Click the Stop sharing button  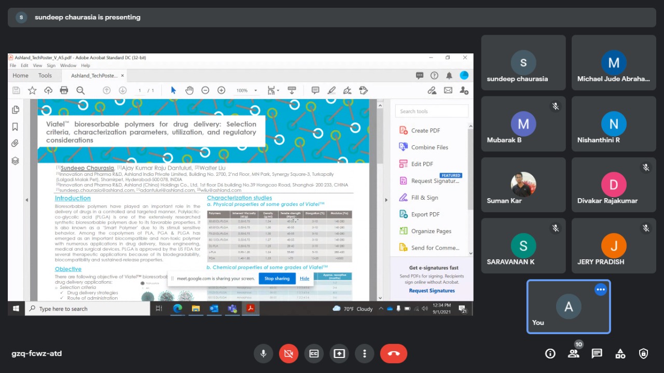tap(277, 279)
